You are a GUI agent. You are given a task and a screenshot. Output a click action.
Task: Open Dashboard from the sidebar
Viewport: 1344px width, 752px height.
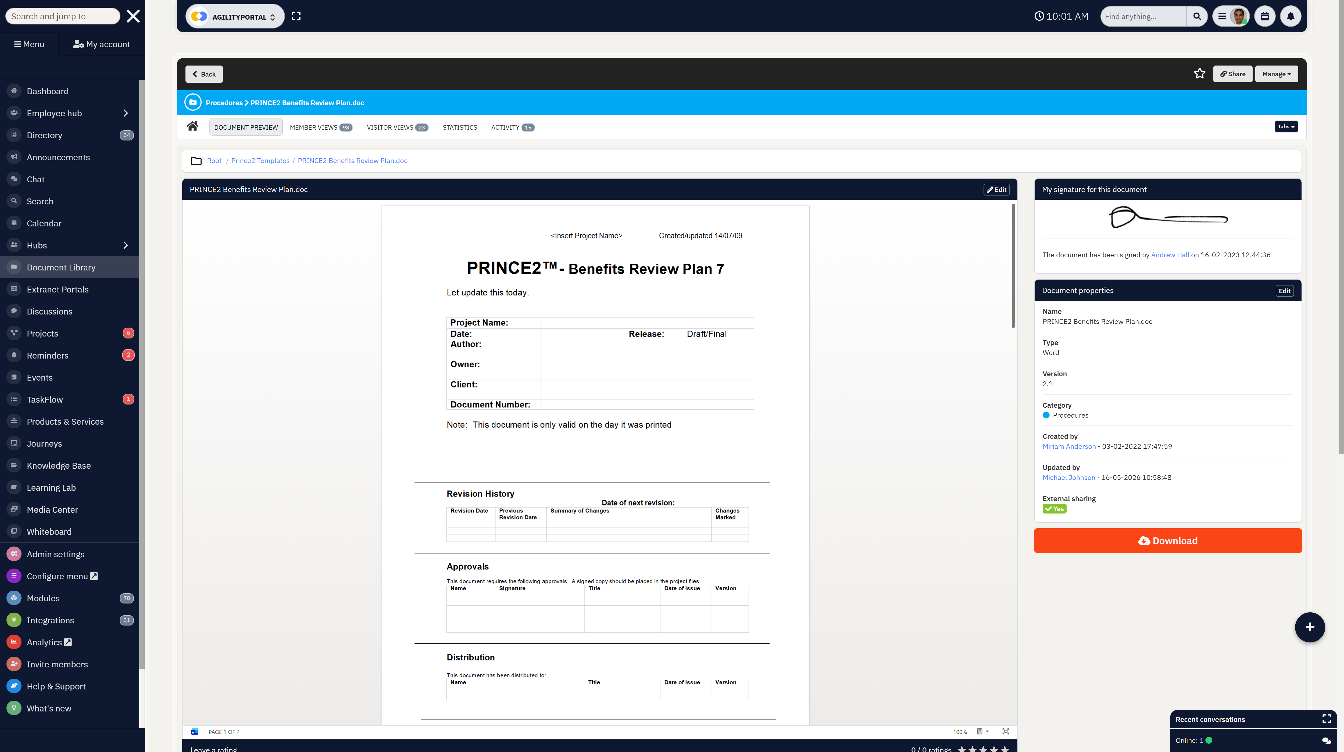[x=69, y=91]
